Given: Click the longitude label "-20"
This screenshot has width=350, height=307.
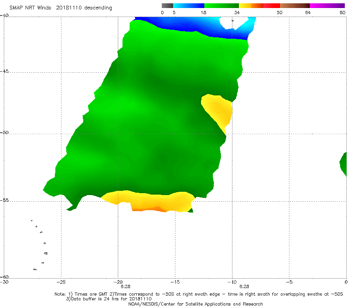Looking at the screenshot, I should pos(118,282).
